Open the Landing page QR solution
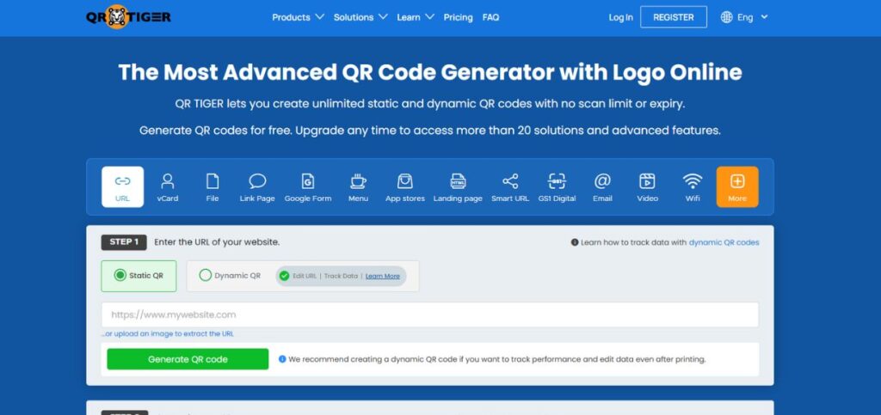 click(458, 186)
